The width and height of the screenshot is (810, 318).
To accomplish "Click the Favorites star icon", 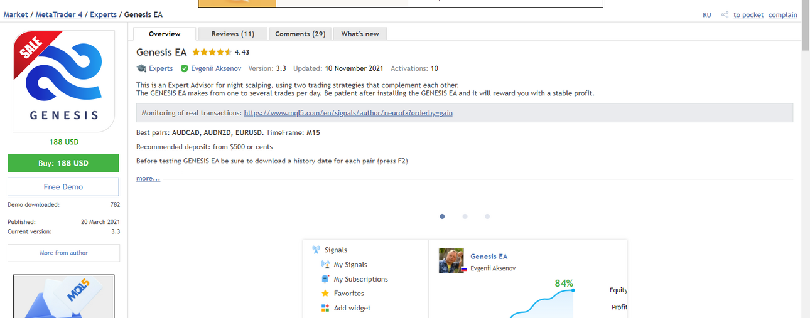I will tap(325, 294).
